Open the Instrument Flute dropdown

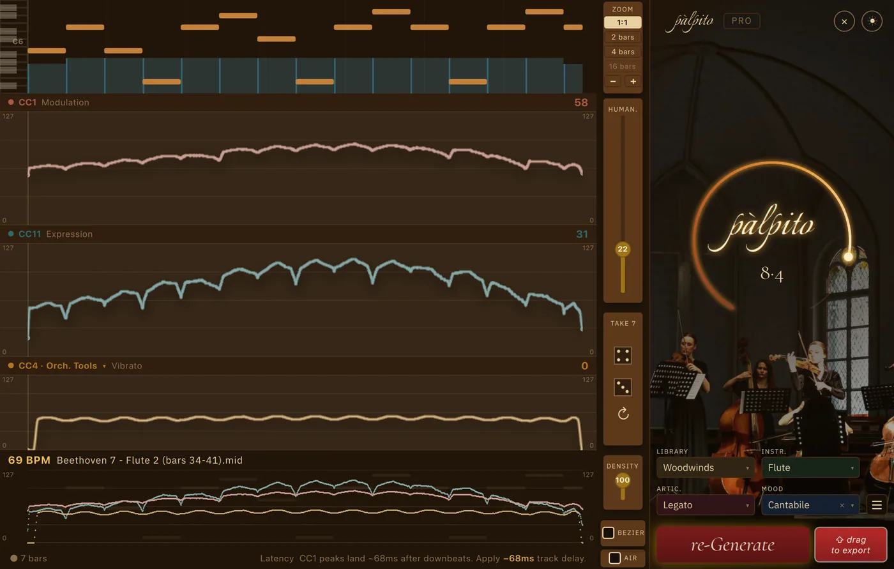[810, 467]
